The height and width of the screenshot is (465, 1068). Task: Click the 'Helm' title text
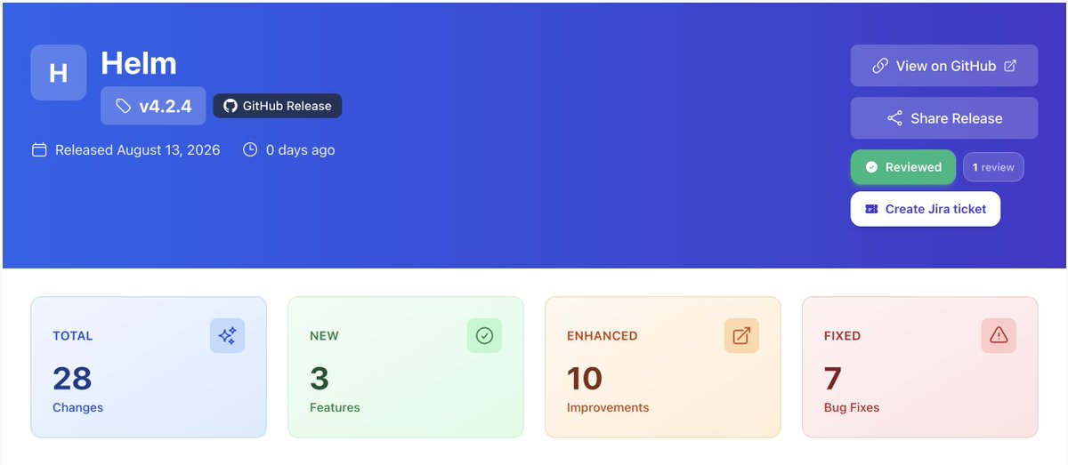click(x=139, y=63)
